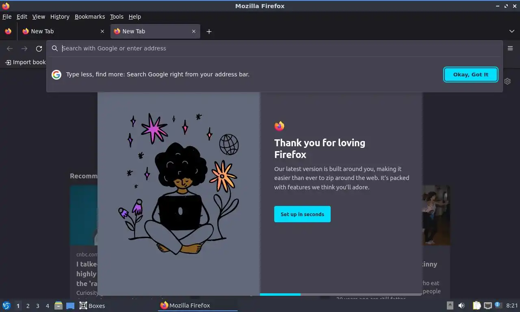Switch to the first New Tab

63,31
